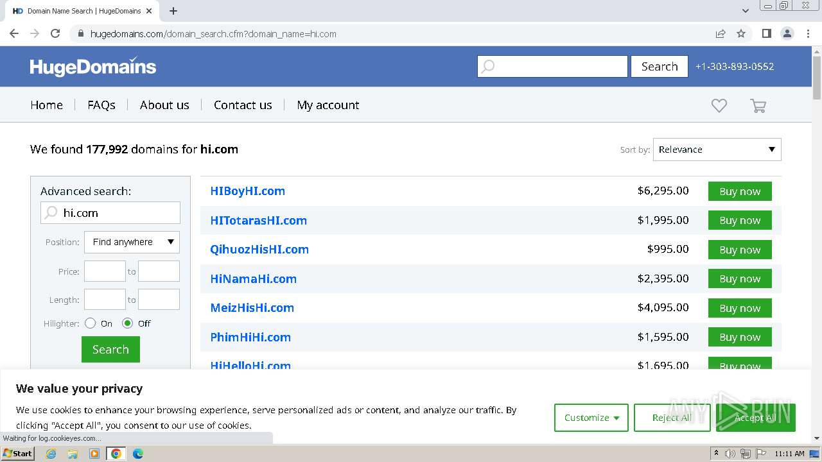Click the maximum Length field
Viewport: 822px width, 462px height.
[x=159, y=300]
